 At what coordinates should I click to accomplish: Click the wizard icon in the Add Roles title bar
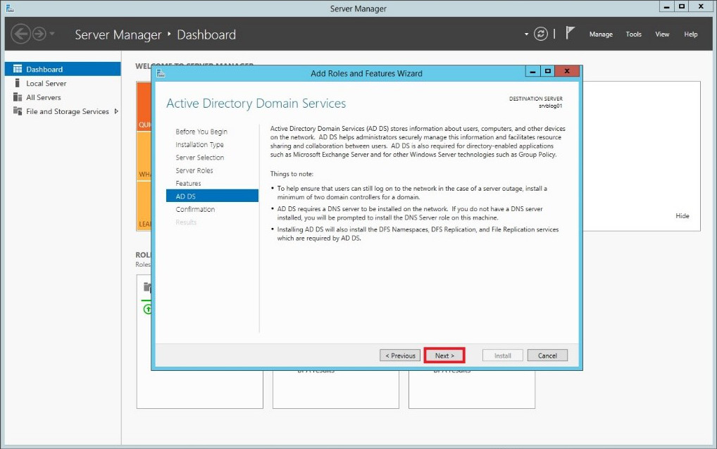(x=161, y=73)
